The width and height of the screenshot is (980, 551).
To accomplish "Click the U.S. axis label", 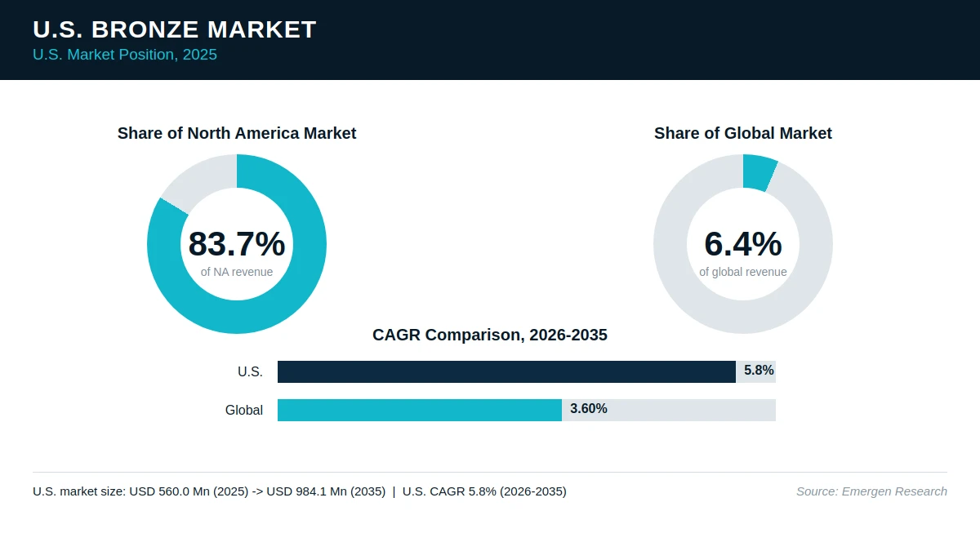I will pos(250,372).
